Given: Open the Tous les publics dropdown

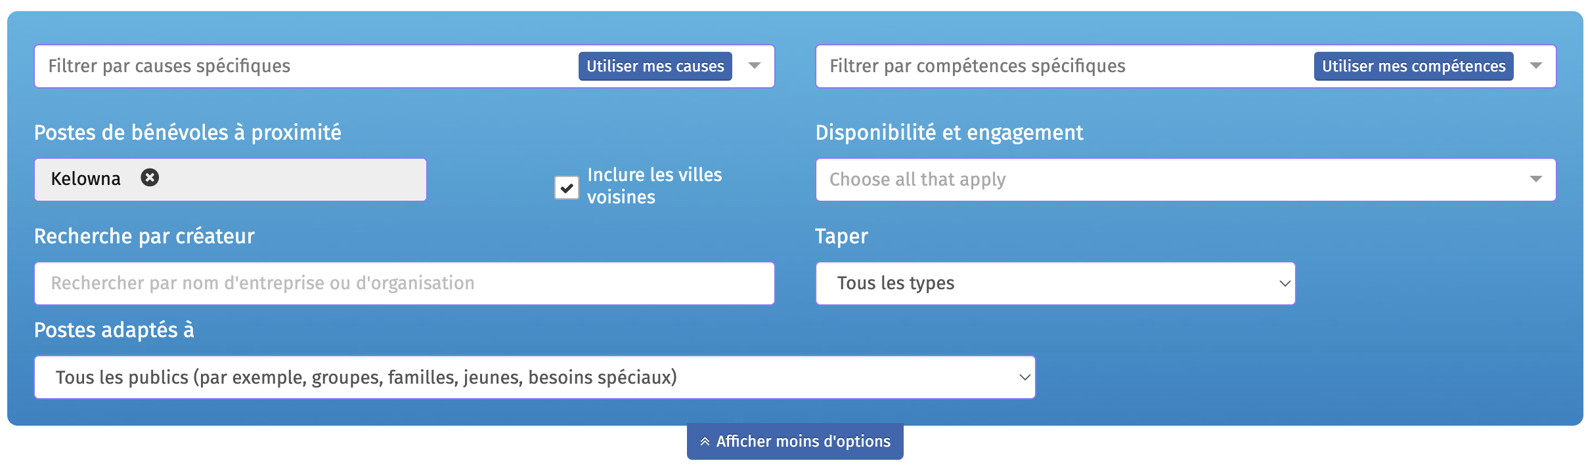Looking at the screenshot, I should pos(535,377).
